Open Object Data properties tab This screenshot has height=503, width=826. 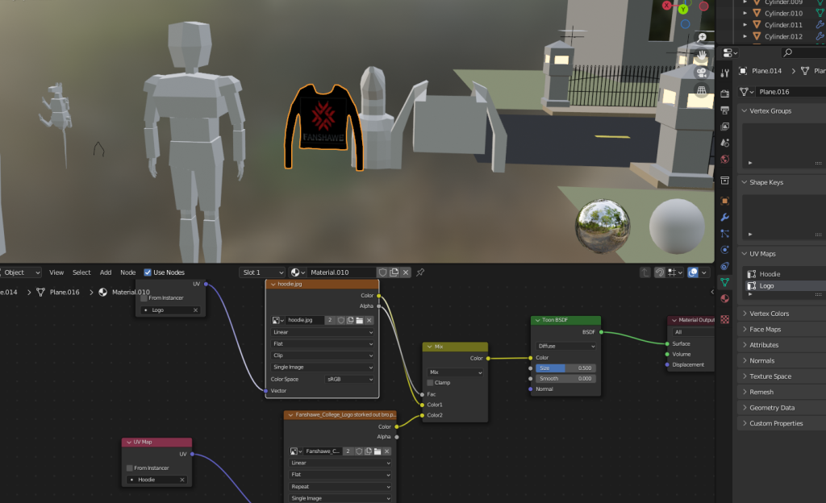724,282
